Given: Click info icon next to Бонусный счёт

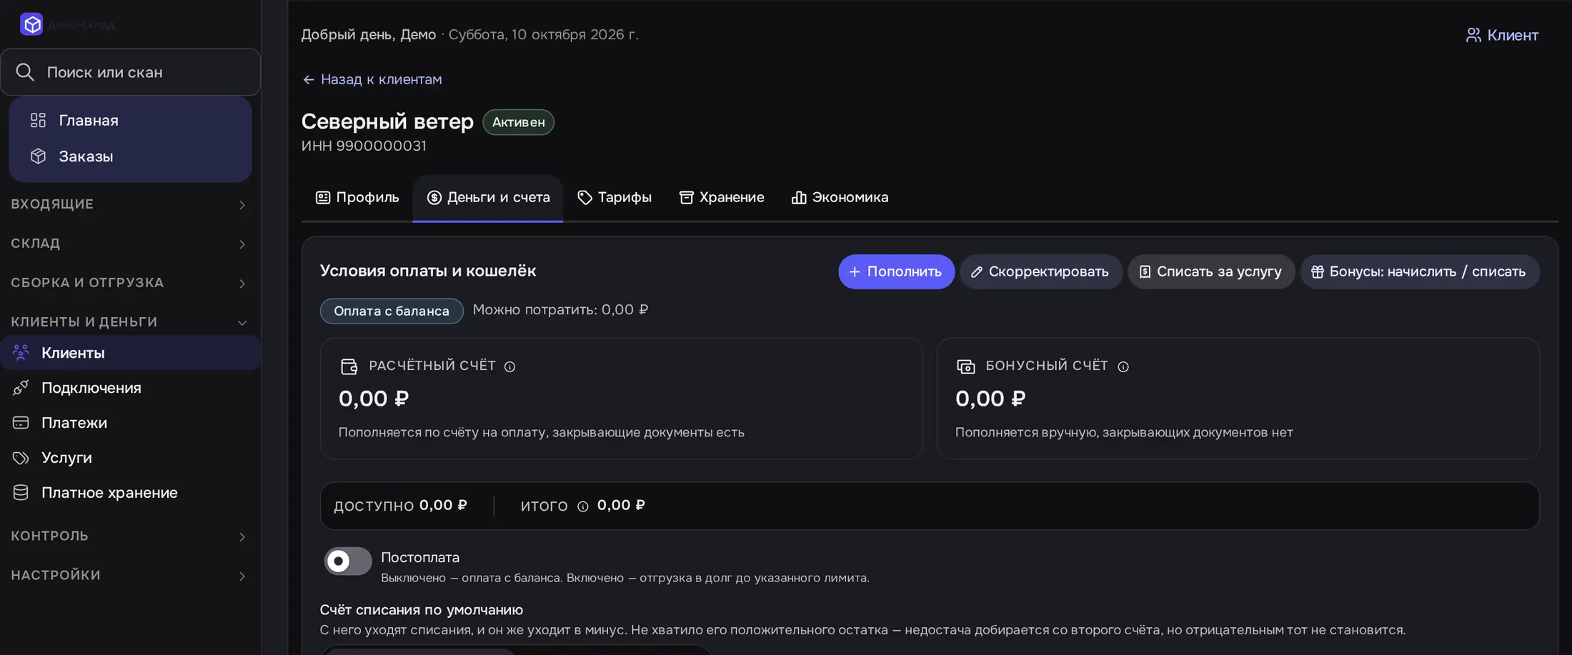Looking at the screenshot, I should 1123,366.
